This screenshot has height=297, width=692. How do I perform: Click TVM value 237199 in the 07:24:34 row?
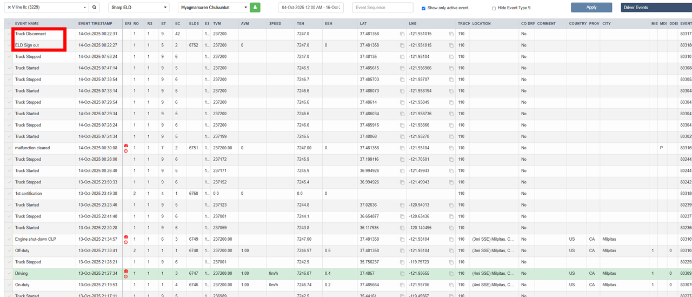point(219,136)
